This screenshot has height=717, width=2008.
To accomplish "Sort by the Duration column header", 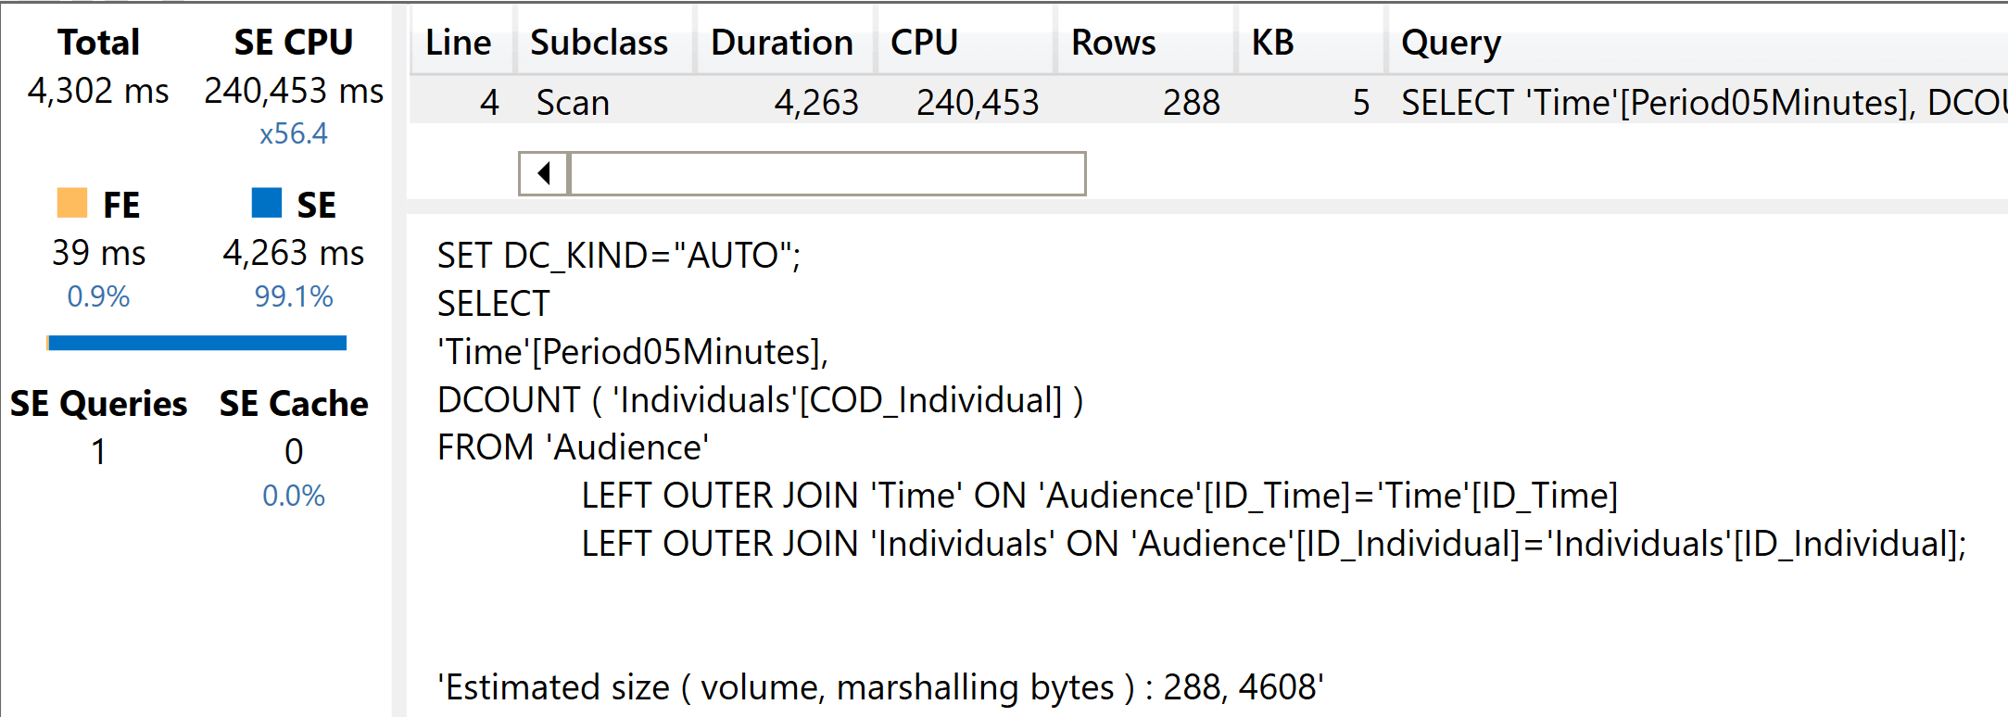I will [x=781, y=43].
